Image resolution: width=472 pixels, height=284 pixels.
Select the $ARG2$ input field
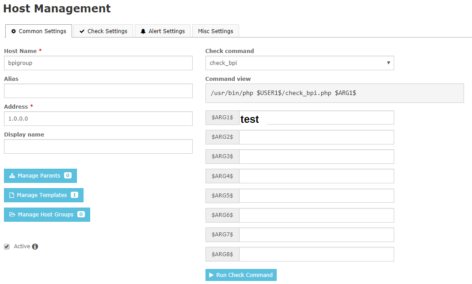point(316,137)
